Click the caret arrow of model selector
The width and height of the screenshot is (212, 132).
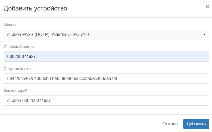point(204,35)
